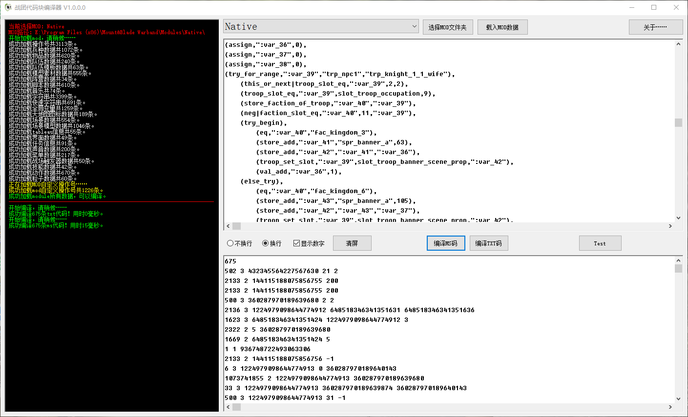Click the (else_try), line in code
The image size is (688, 417).
pyautogui.click(x=262, y=181)
